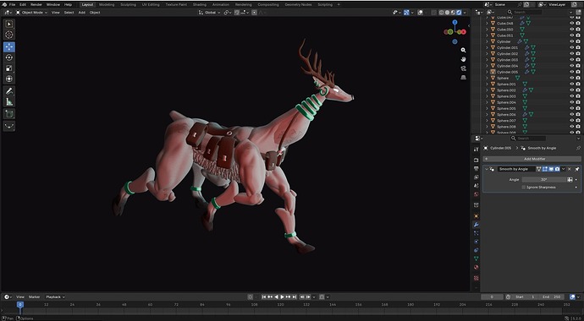This screenshot has height=321, width=584.
Task: Select the Select Box tool
Action: coord(9,24)
